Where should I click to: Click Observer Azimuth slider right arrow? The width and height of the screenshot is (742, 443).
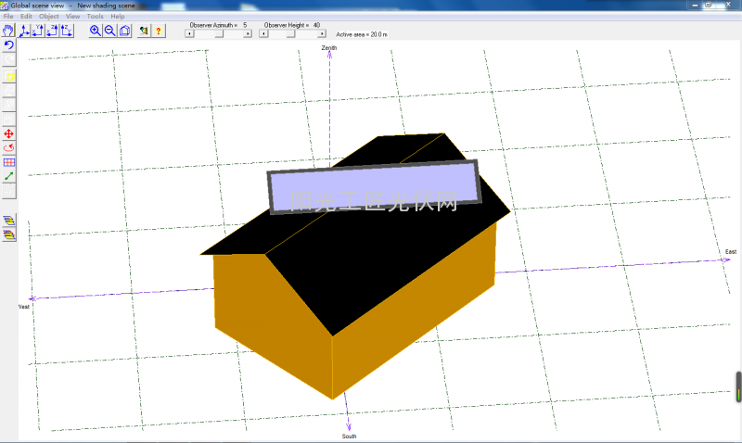click(249, 33)
